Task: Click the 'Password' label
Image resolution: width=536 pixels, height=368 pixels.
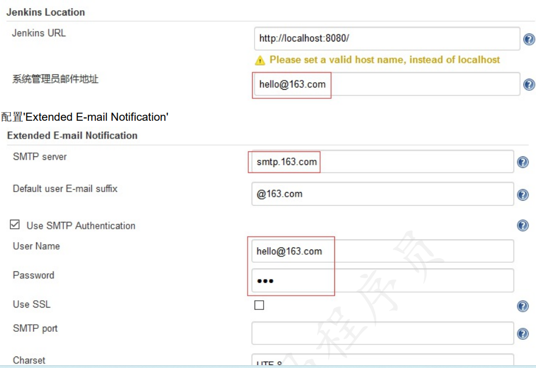Action: point(33,275)
